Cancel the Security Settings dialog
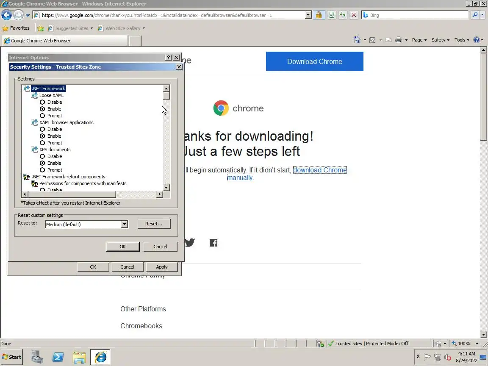Viewport: 488px width, 366px height. coord(160,247)
